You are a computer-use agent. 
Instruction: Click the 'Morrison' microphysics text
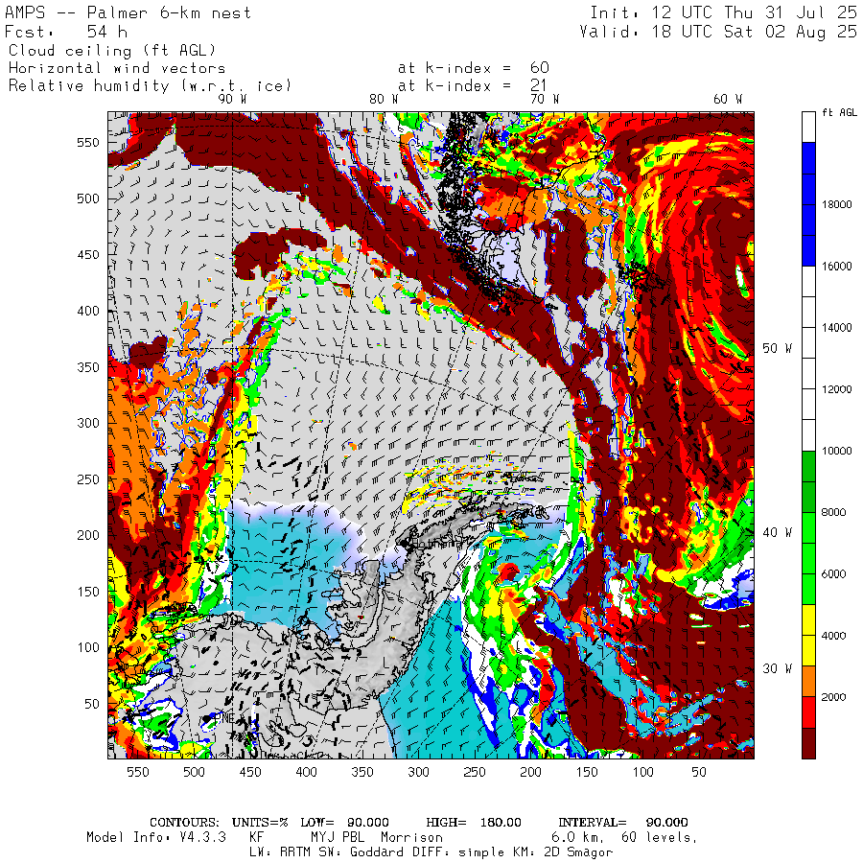[x=411, y=837]
